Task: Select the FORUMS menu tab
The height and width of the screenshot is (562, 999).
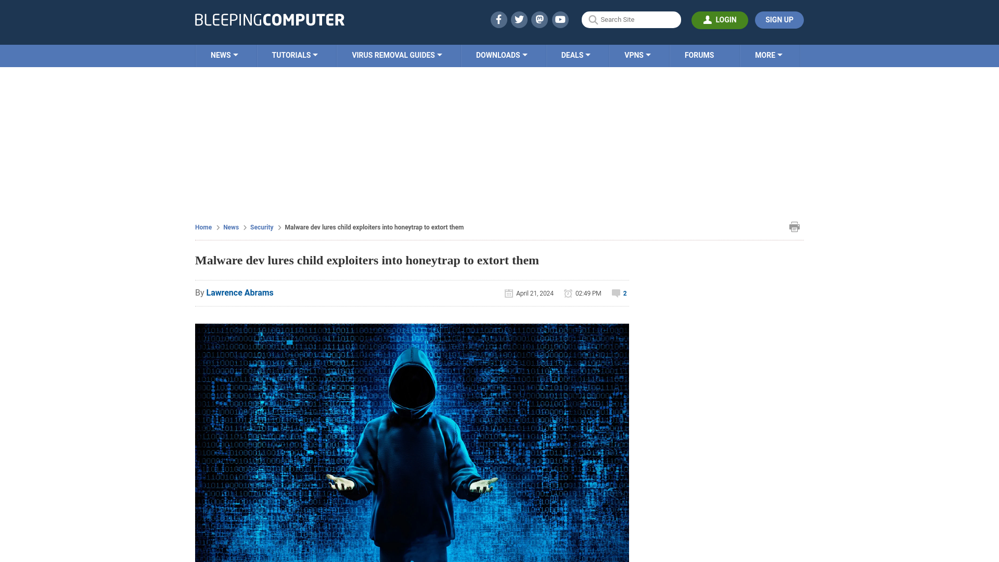Action: (698, 55)
